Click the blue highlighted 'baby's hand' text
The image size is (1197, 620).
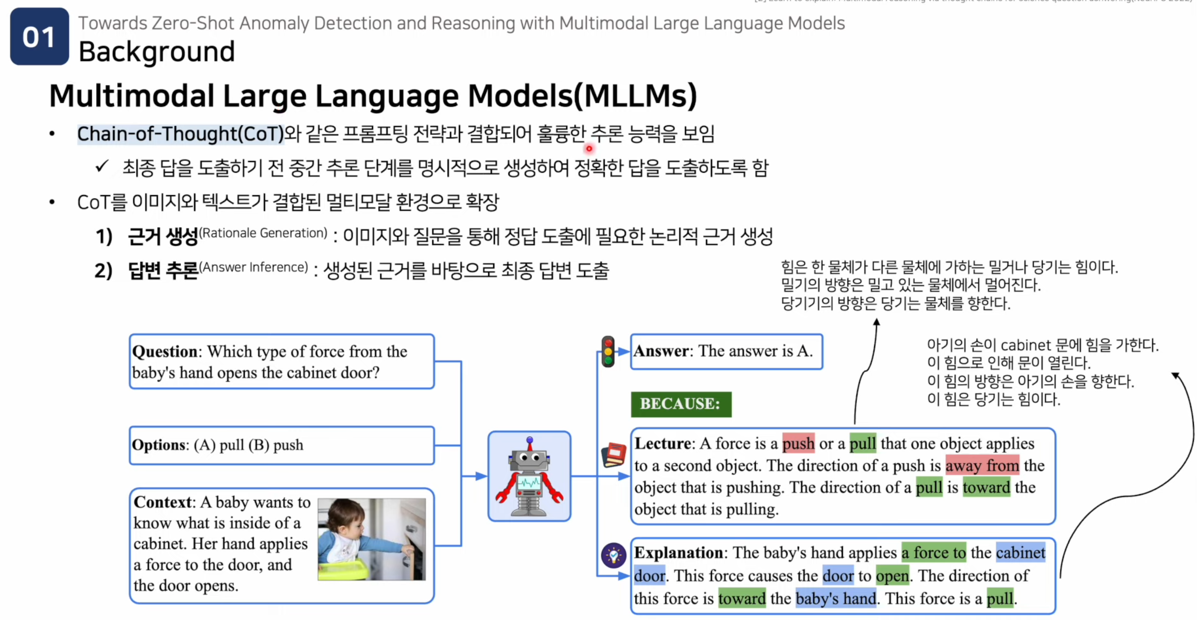tap(836, 598)
